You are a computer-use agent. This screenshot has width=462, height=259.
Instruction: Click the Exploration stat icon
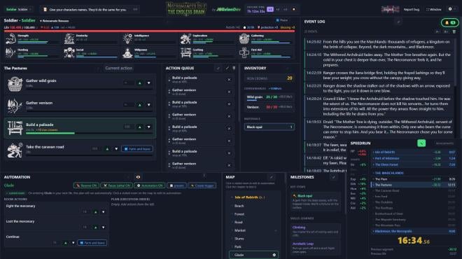[186, 38]
